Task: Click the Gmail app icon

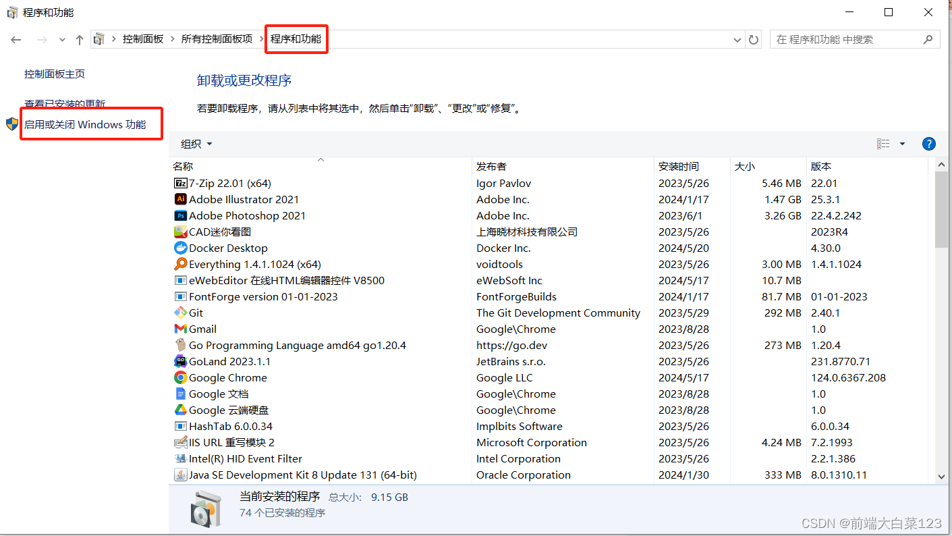Action: click(180, 329)
